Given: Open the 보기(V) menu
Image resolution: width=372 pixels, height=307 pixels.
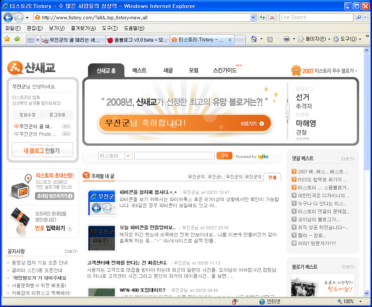Looking at the screenshot, I should 57,28.
